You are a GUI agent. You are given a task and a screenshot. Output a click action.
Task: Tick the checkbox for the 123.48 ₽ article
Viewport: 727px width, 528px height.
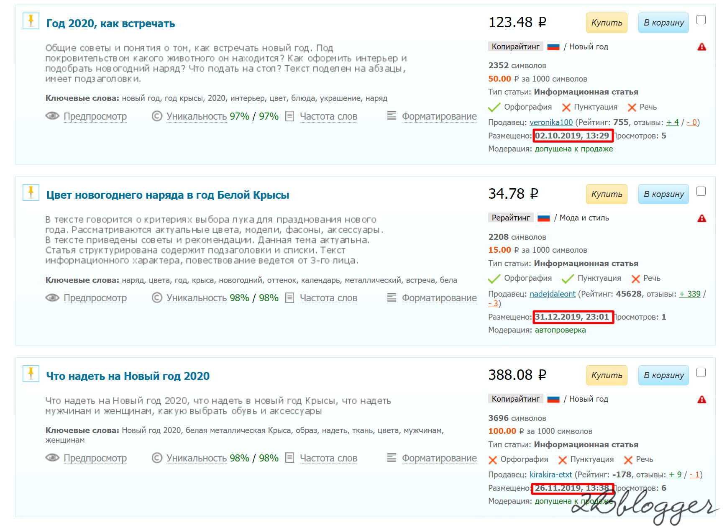pos(701,20)
